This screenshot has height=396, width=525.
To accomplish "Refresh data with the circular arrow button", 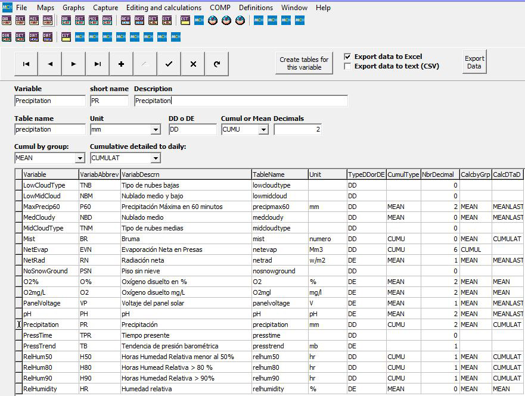I will [x=217, y=64].
